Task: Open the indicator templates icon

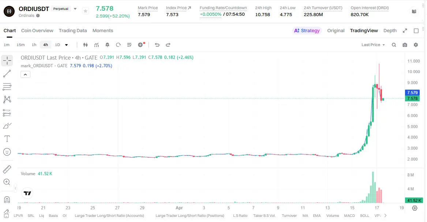Action: (130, 45)
